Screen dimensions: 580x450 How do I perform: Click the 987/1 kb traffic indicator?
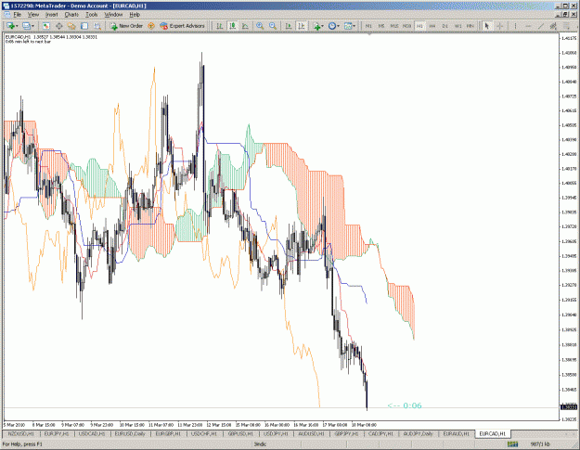click(540, 444)
